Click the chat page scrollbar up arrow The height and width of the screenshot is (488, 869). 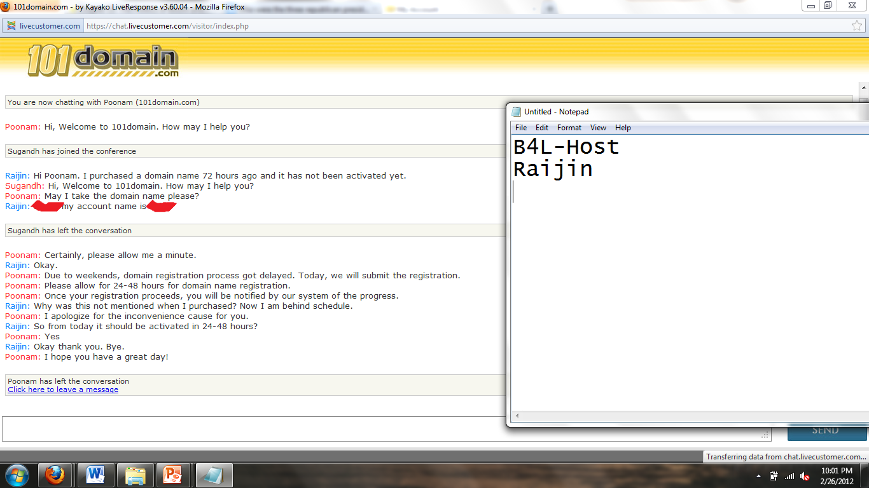coord(863,88)
